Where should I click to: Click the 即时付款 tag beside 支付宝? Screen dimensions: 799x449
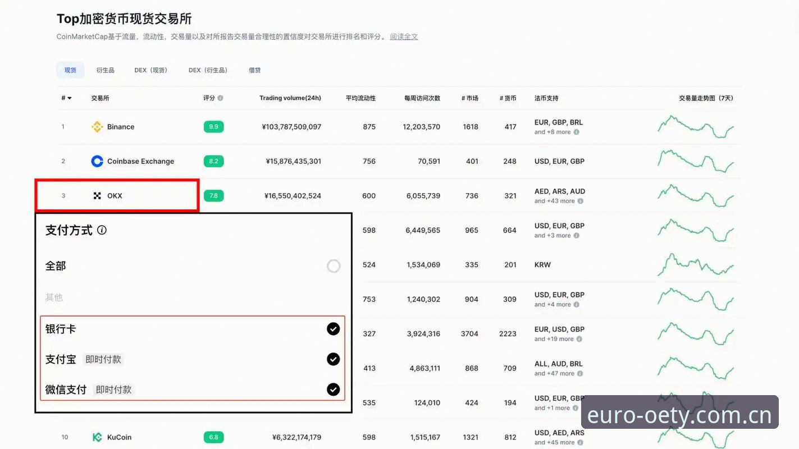coord(103,359)
